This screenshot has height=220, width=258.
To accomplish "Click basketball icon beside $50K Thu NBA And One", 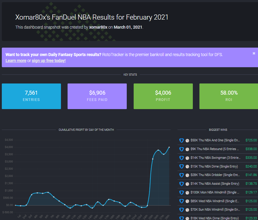I will pyautogui.click(x=187, y=141).
